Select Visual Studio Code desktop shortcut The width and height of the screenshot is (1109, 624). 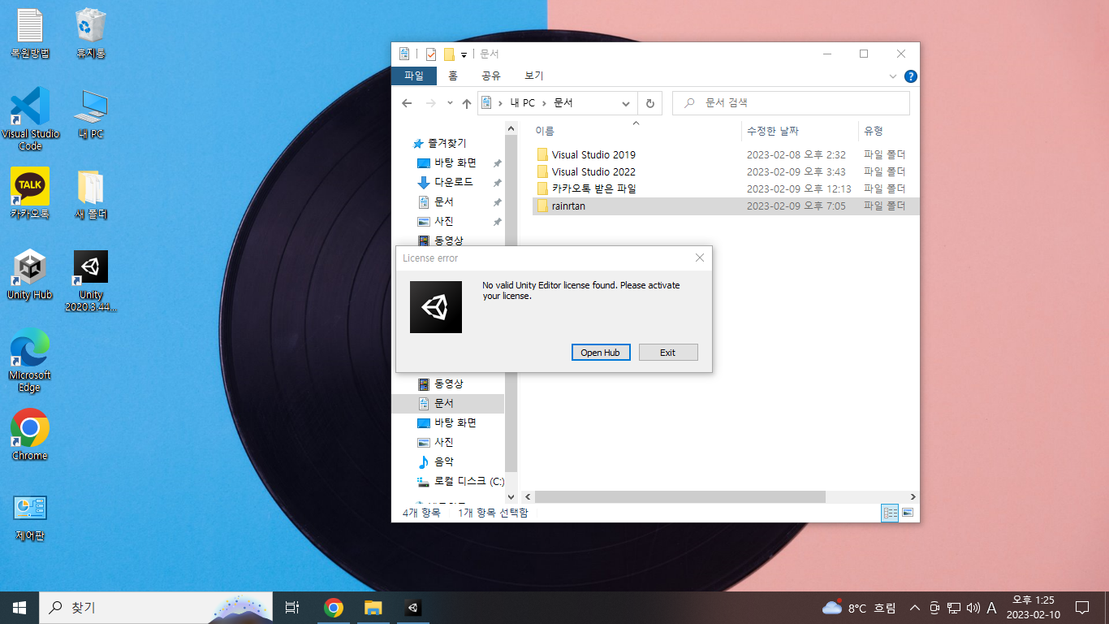click(30, 119)
